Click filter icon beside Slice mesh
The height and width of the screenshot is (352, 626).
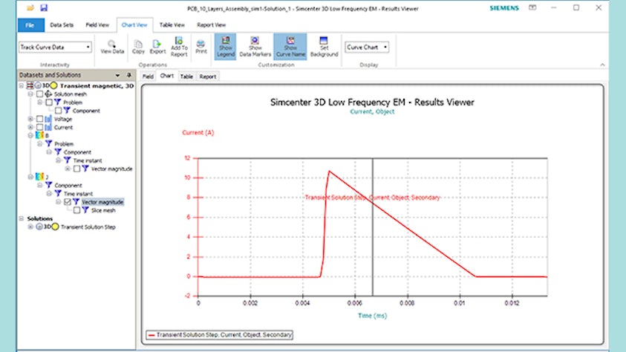click(x=85, y=210)
